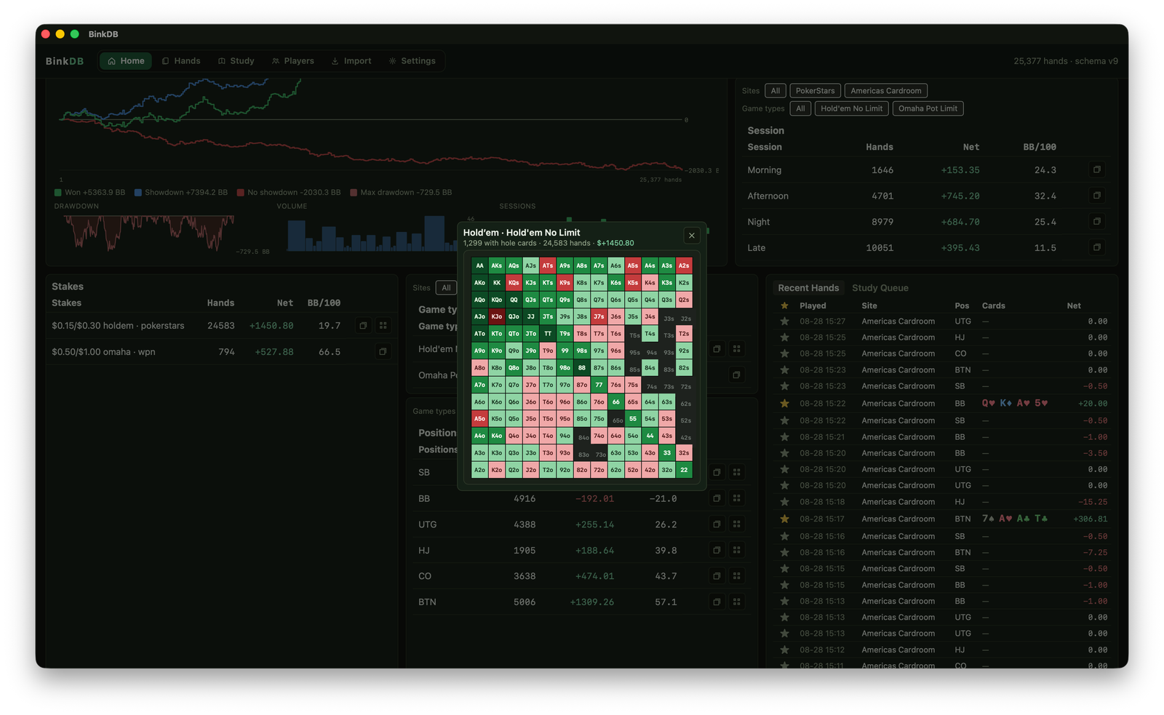This screenshot has width=1164, height=715.
Task: Open hand matrix for UTG position
Action: click(x=737, y=524)
